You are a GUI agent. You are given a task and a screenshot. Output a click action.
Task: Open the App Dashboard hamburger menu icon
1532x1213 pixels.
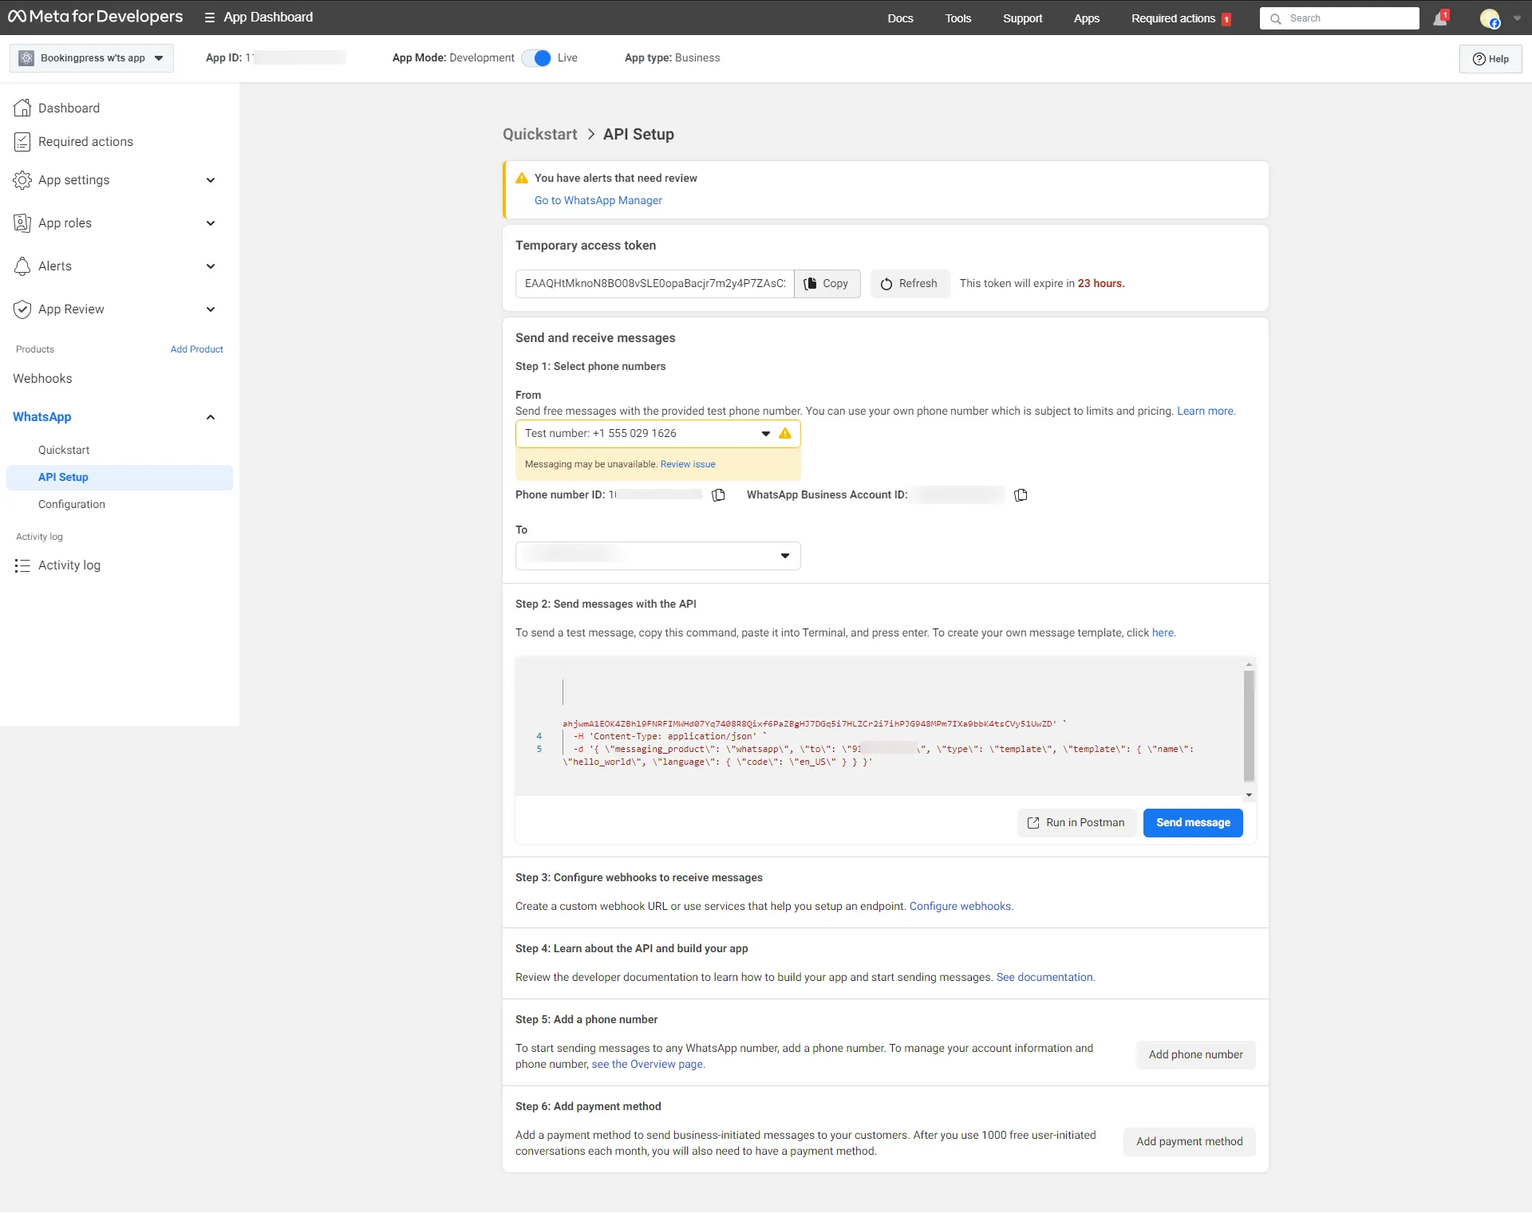click(210, 18)
